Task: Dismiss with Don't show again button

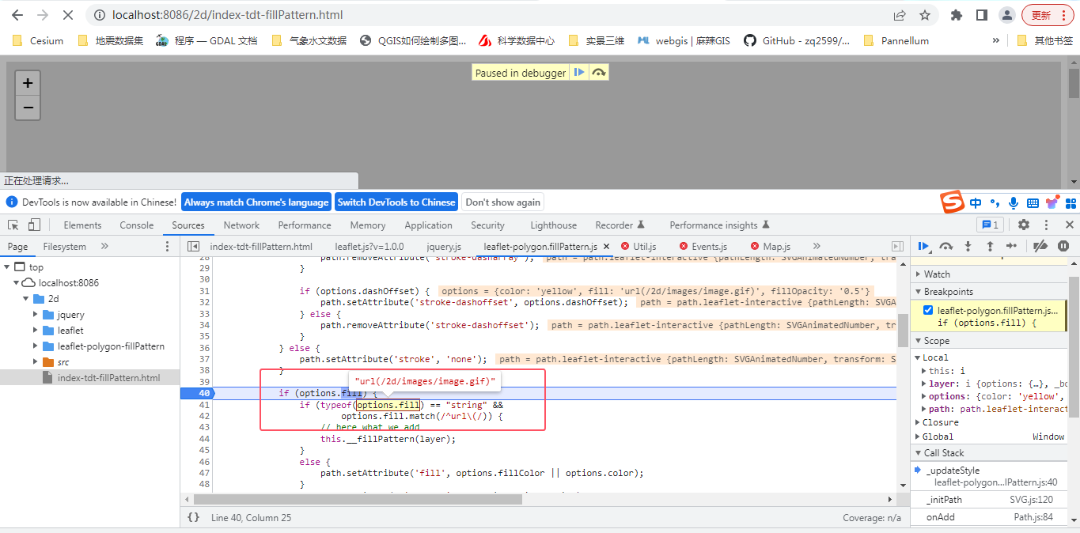Action: click(503, 202)
